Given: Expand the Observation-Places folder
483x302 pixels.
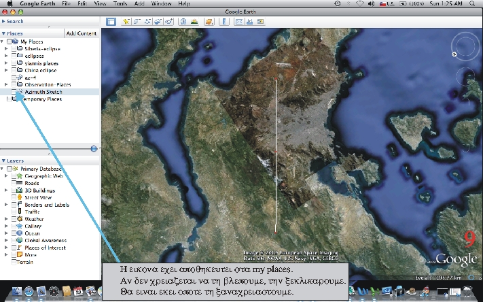Looking at the screenshot, I should click(6, 84).
